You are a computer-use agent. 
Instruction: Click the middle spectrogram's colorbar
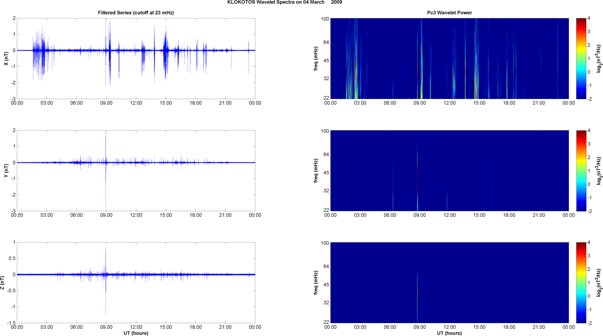coord(581,171)
